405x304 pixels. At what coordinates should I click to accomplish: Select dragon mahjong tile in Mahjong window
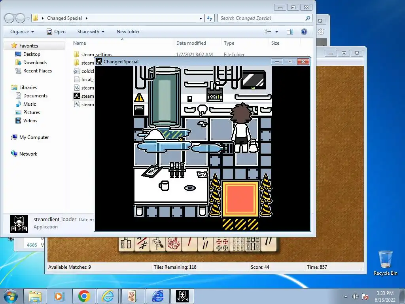[x=174, y=244]
